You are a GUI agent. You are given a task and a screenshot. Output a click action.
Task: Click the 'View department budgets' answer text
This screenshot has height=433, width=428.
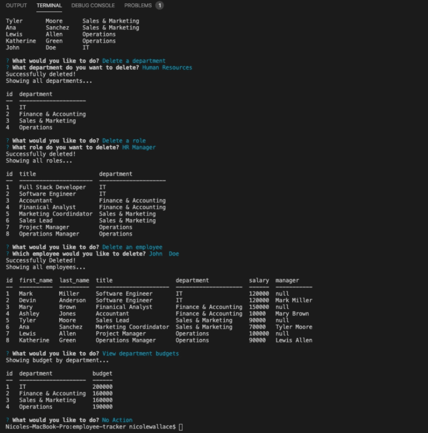[141, 354]
